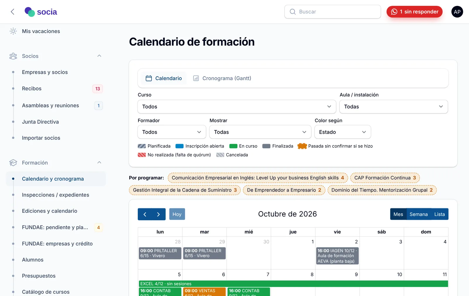Open FUNDAE pendiente badge showing 4
Viewport: 469px width, 296px height.
98,227
